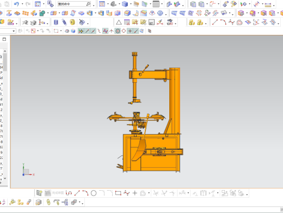Click the yellow assembly boxes icon
This screenshot has width=283, height=213.
192,22
